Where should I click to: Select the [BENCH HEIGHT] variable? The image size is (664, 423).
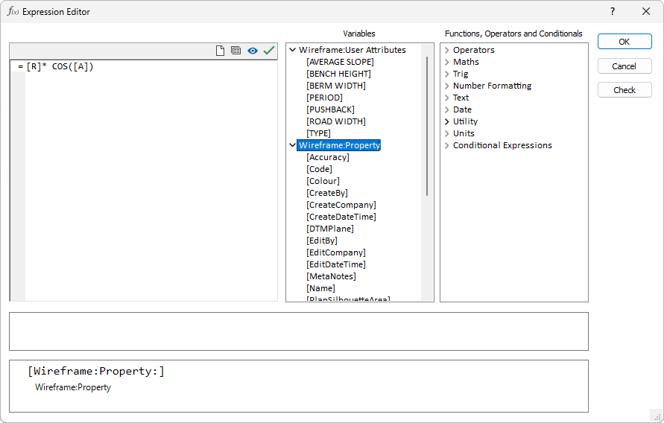tap(338, 74)
